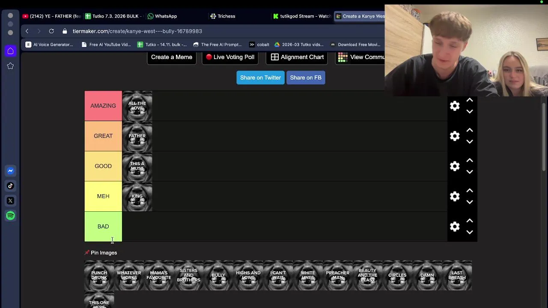Open AI Voice Generator bookmark
This screenshot has width=548, height=308.
[x=49, y=44]
